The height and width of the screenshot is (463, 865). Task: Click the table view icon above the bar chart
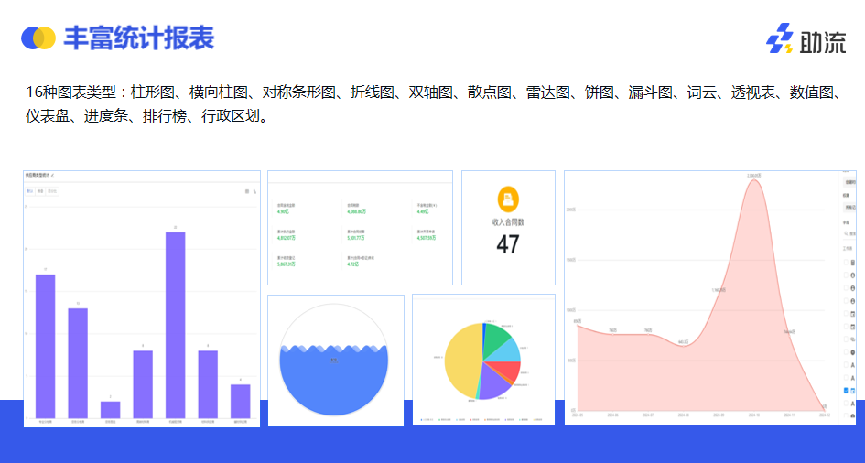click(245, 191)
